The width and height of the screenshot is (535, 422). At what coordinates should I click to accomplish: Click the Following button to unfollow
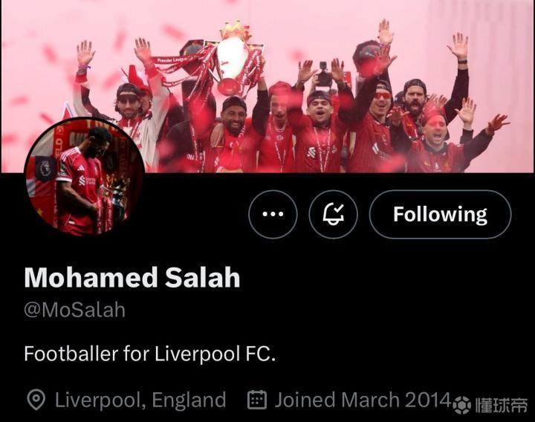pos(440,214)
